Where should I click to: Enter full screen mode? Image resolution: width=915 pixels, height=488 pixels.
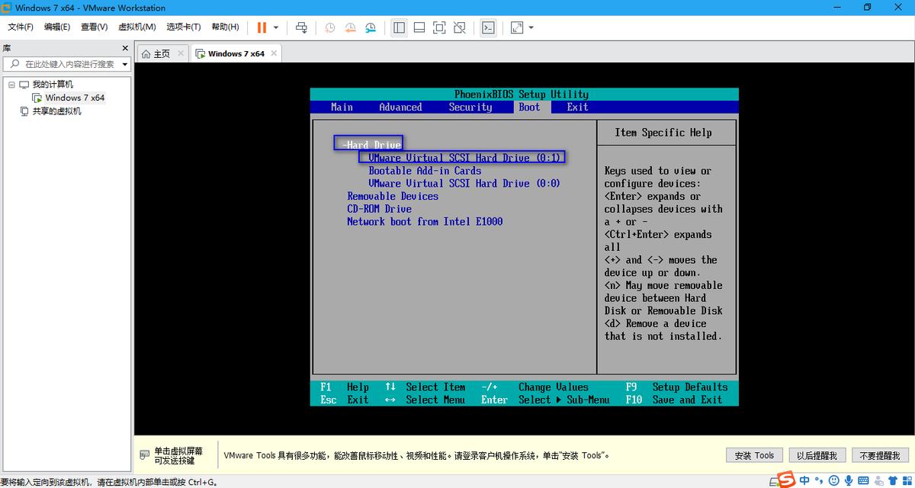click(x=439, y=27)
